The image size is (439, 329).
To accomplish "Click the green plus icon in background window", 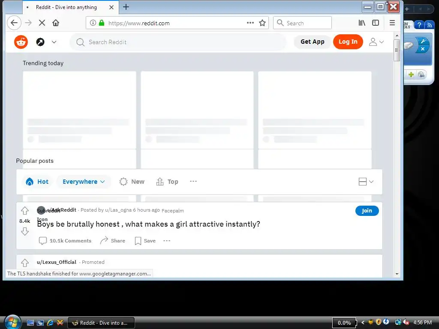I will tap(411, 75).
